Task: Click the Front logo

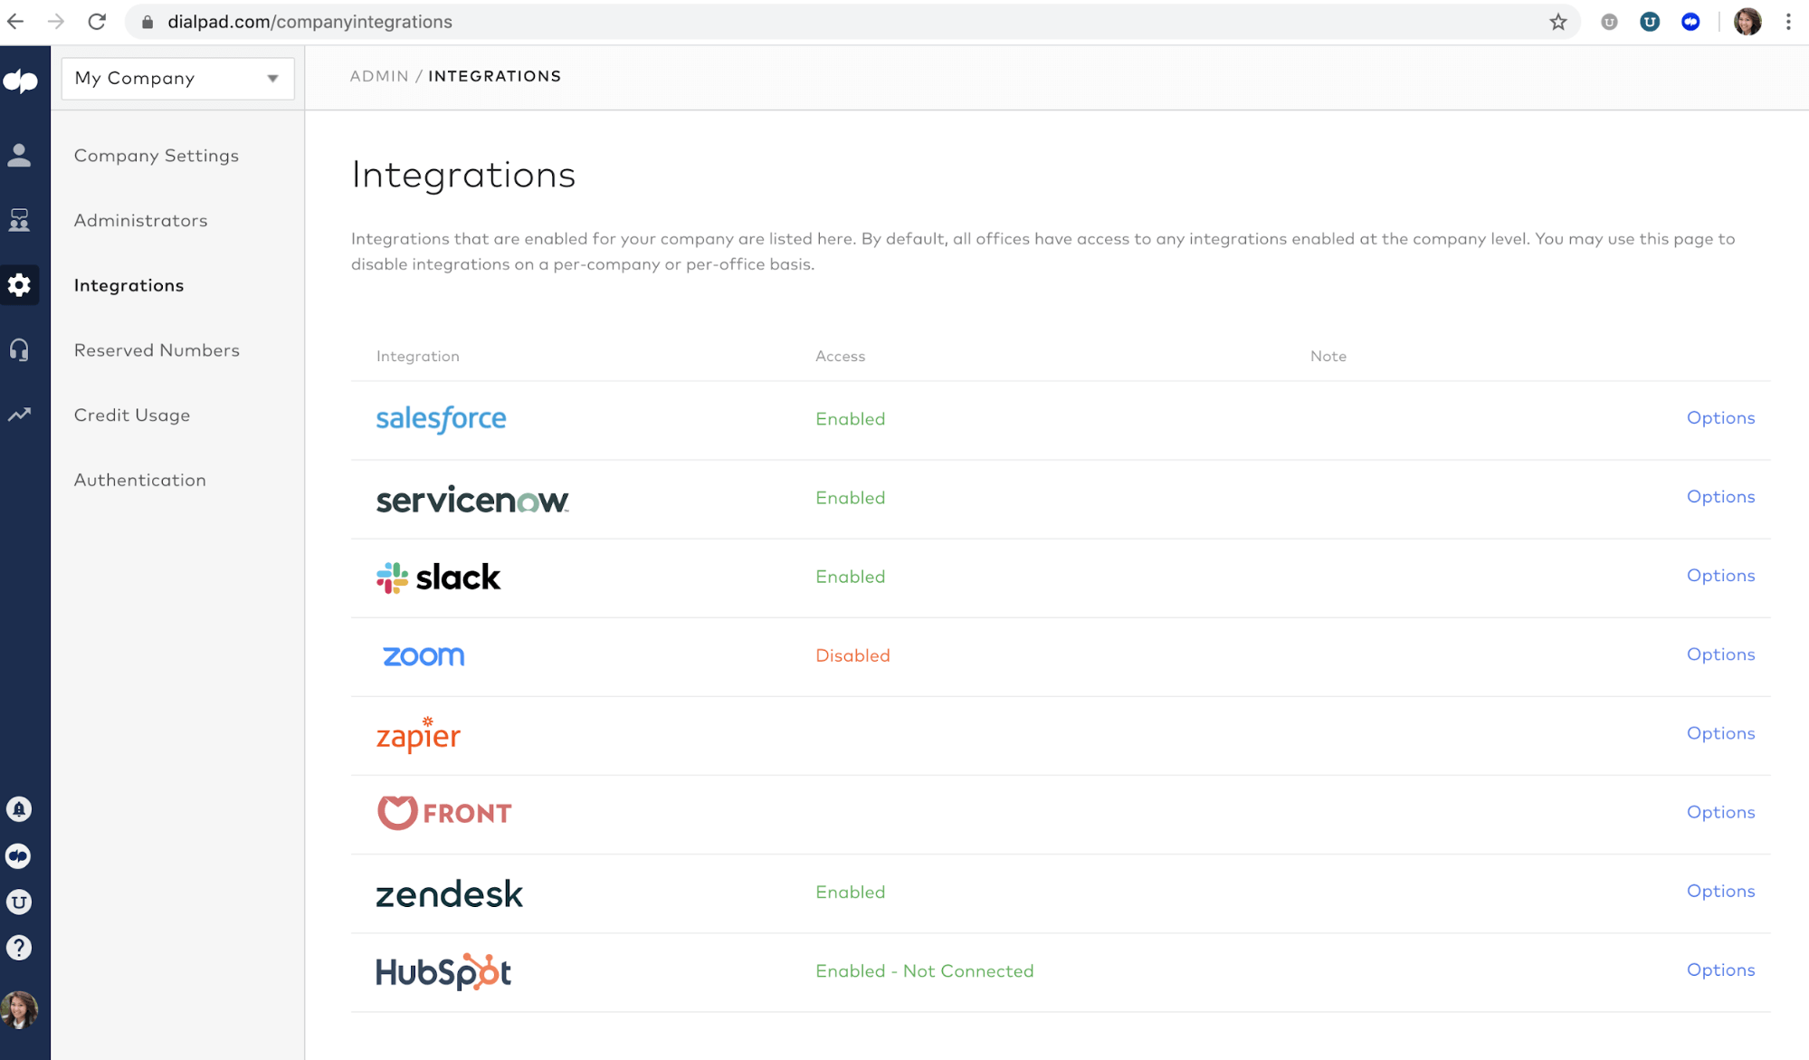Action: point(444,813)
